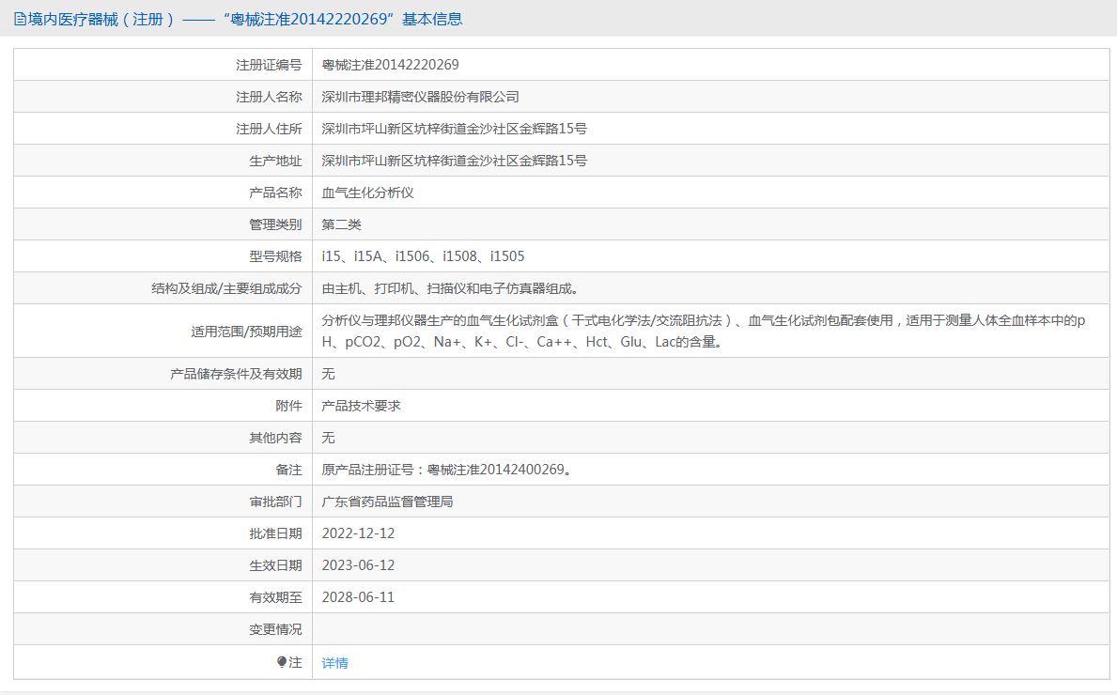The width and height of the screenshot is (1117, 695).
Task: Select the address value in the 注册人住所 row
Action: 455,129
